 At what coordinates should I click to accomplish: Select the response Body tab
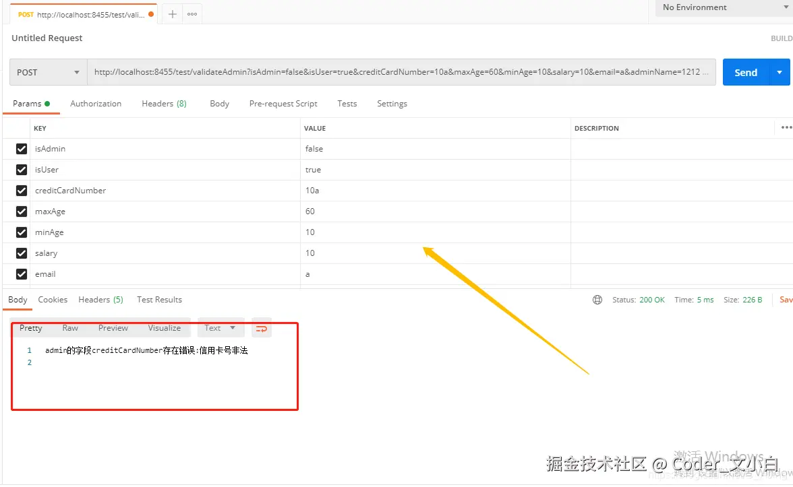(x=18, y=300)
